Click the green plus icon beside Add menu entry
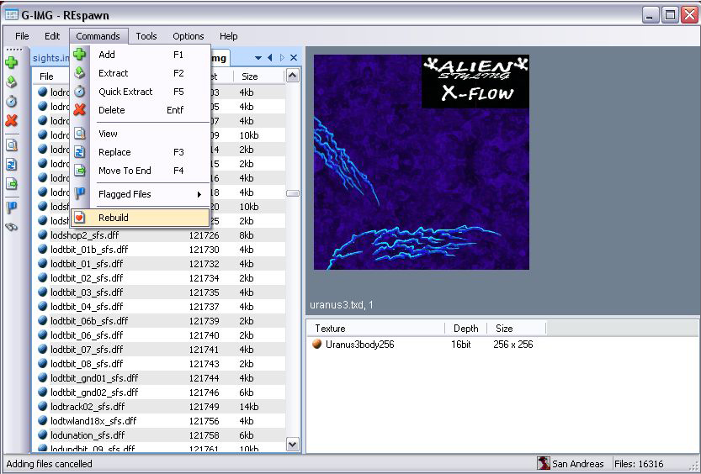The image size is (701, 474). click(80, 55)
